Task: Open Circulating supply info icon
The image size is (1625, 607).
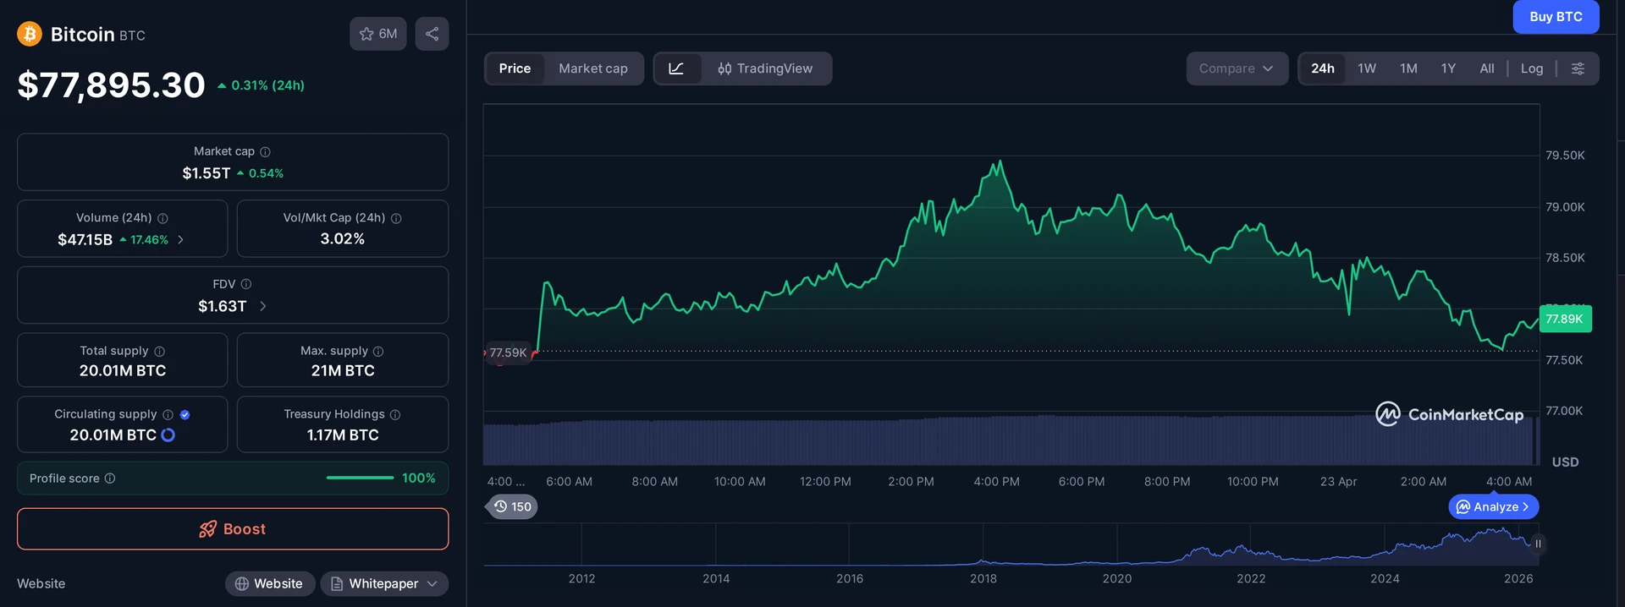Action: (168, 414)
